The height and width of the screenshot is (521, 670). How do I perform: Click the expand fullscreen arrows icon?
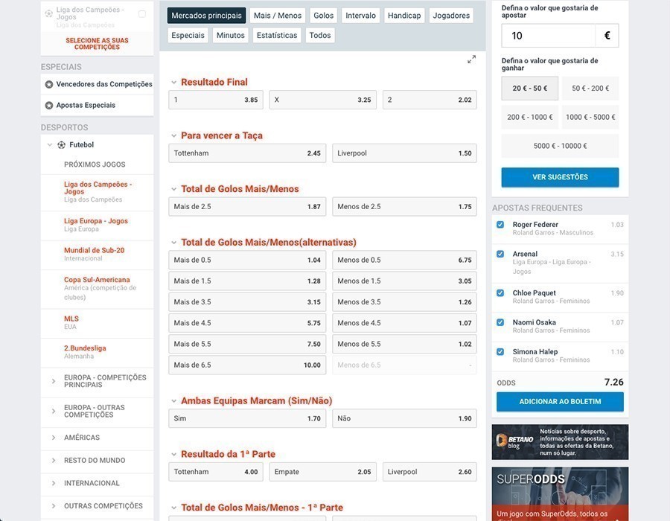tap(471, 60)
